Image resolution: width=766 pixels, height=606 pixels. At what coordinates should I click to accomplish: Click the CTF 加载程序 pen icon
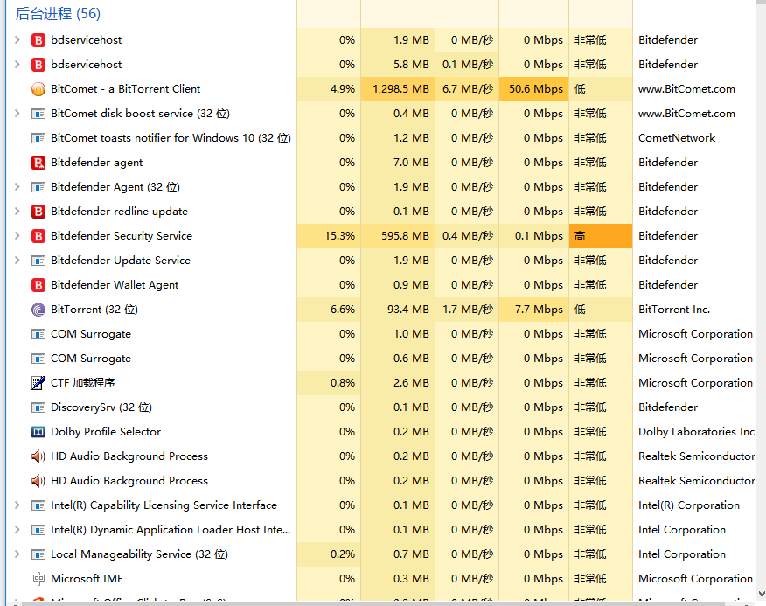(38, 383)
